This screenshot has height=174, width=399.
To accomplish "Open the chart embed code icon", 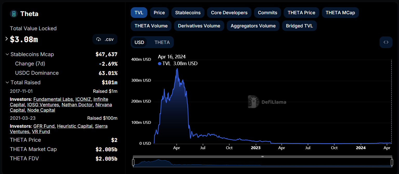I will [x=386, y=42].
